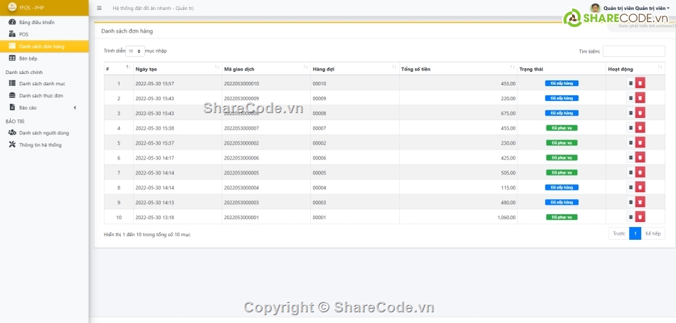Image resolution: width=676 pixels, height=323 pixels.
Task: Open the entries-per-page dropdown showing 10
Action: click(135, 51)
